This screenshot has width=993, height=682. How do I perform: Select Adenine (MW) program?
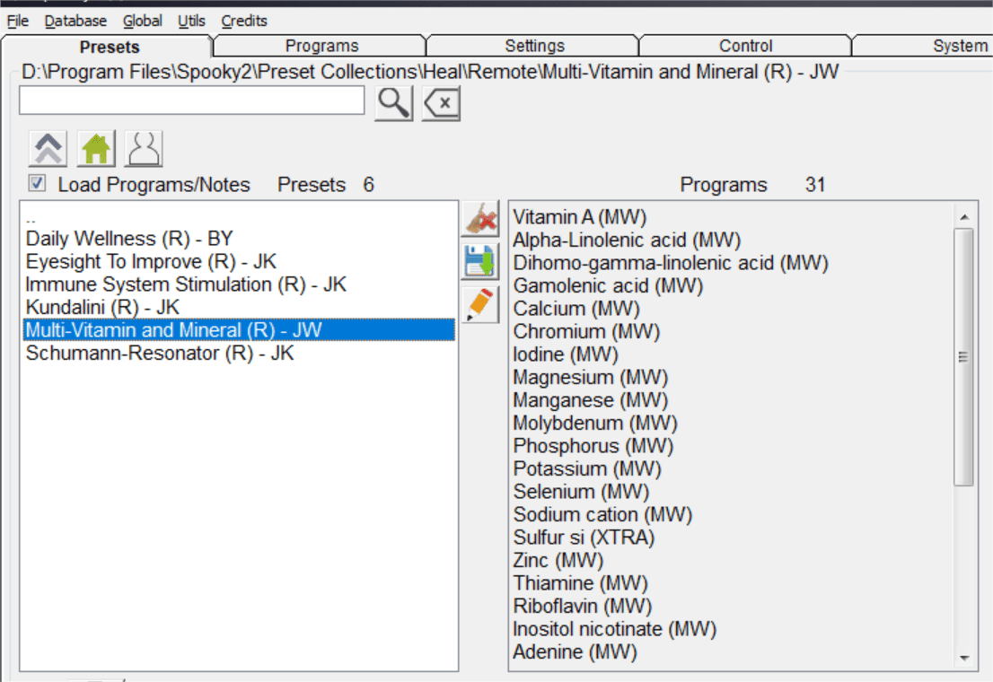[732, 651]
